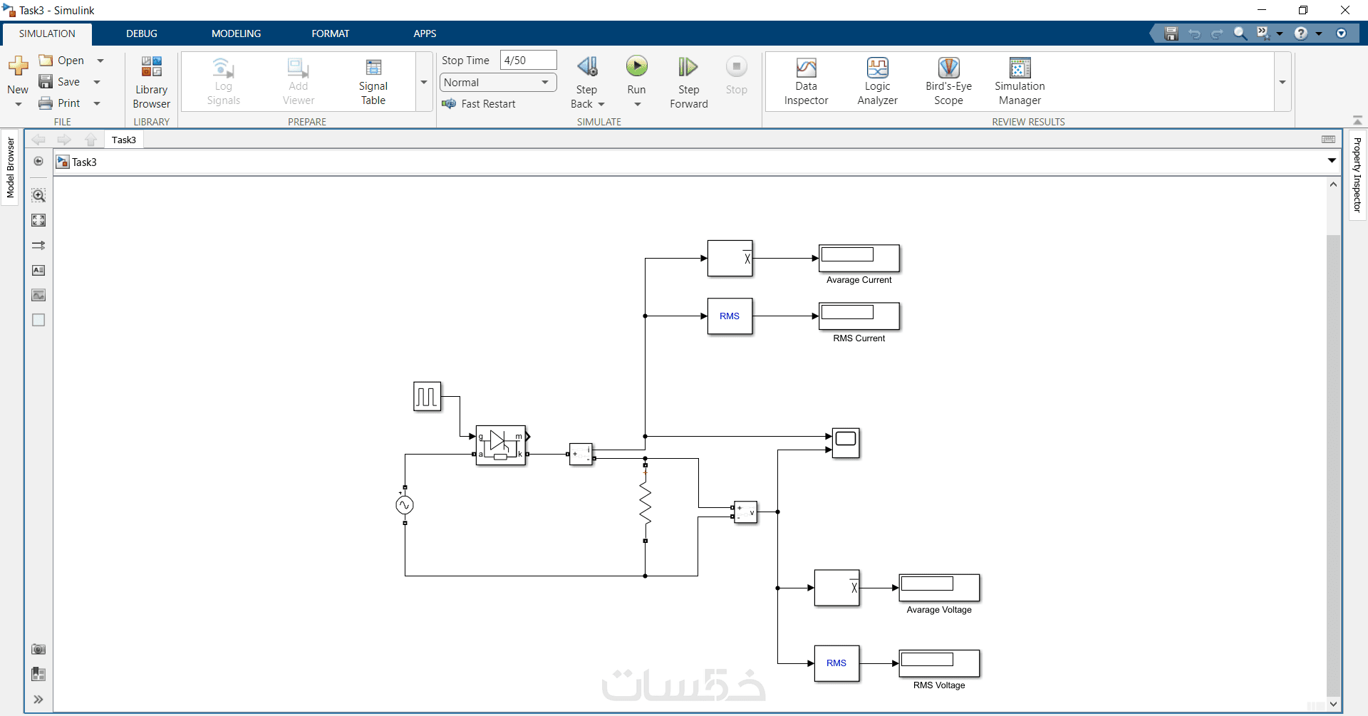Switch to the FORMAT tab
Image resolution: width=1368 pixels, height=716 pixels.
(331, 33)
